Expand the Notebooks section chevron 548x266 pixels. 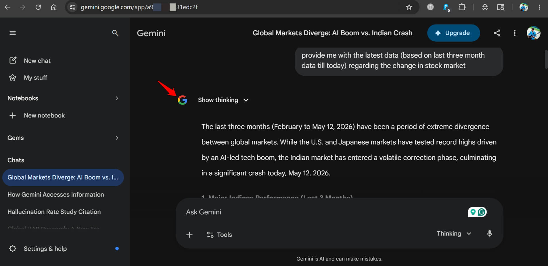[117, 98]
